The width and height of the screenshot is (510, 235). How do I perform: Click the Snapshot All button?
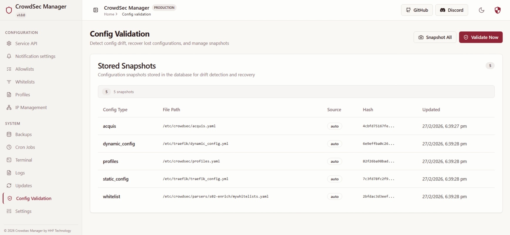435,37
